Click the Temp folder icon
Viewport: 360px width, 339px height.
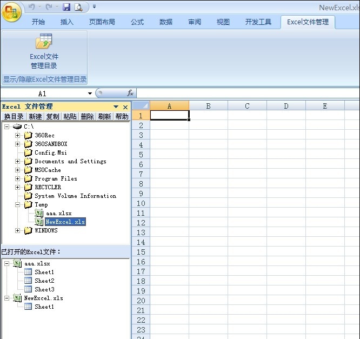tap(28, 204)
